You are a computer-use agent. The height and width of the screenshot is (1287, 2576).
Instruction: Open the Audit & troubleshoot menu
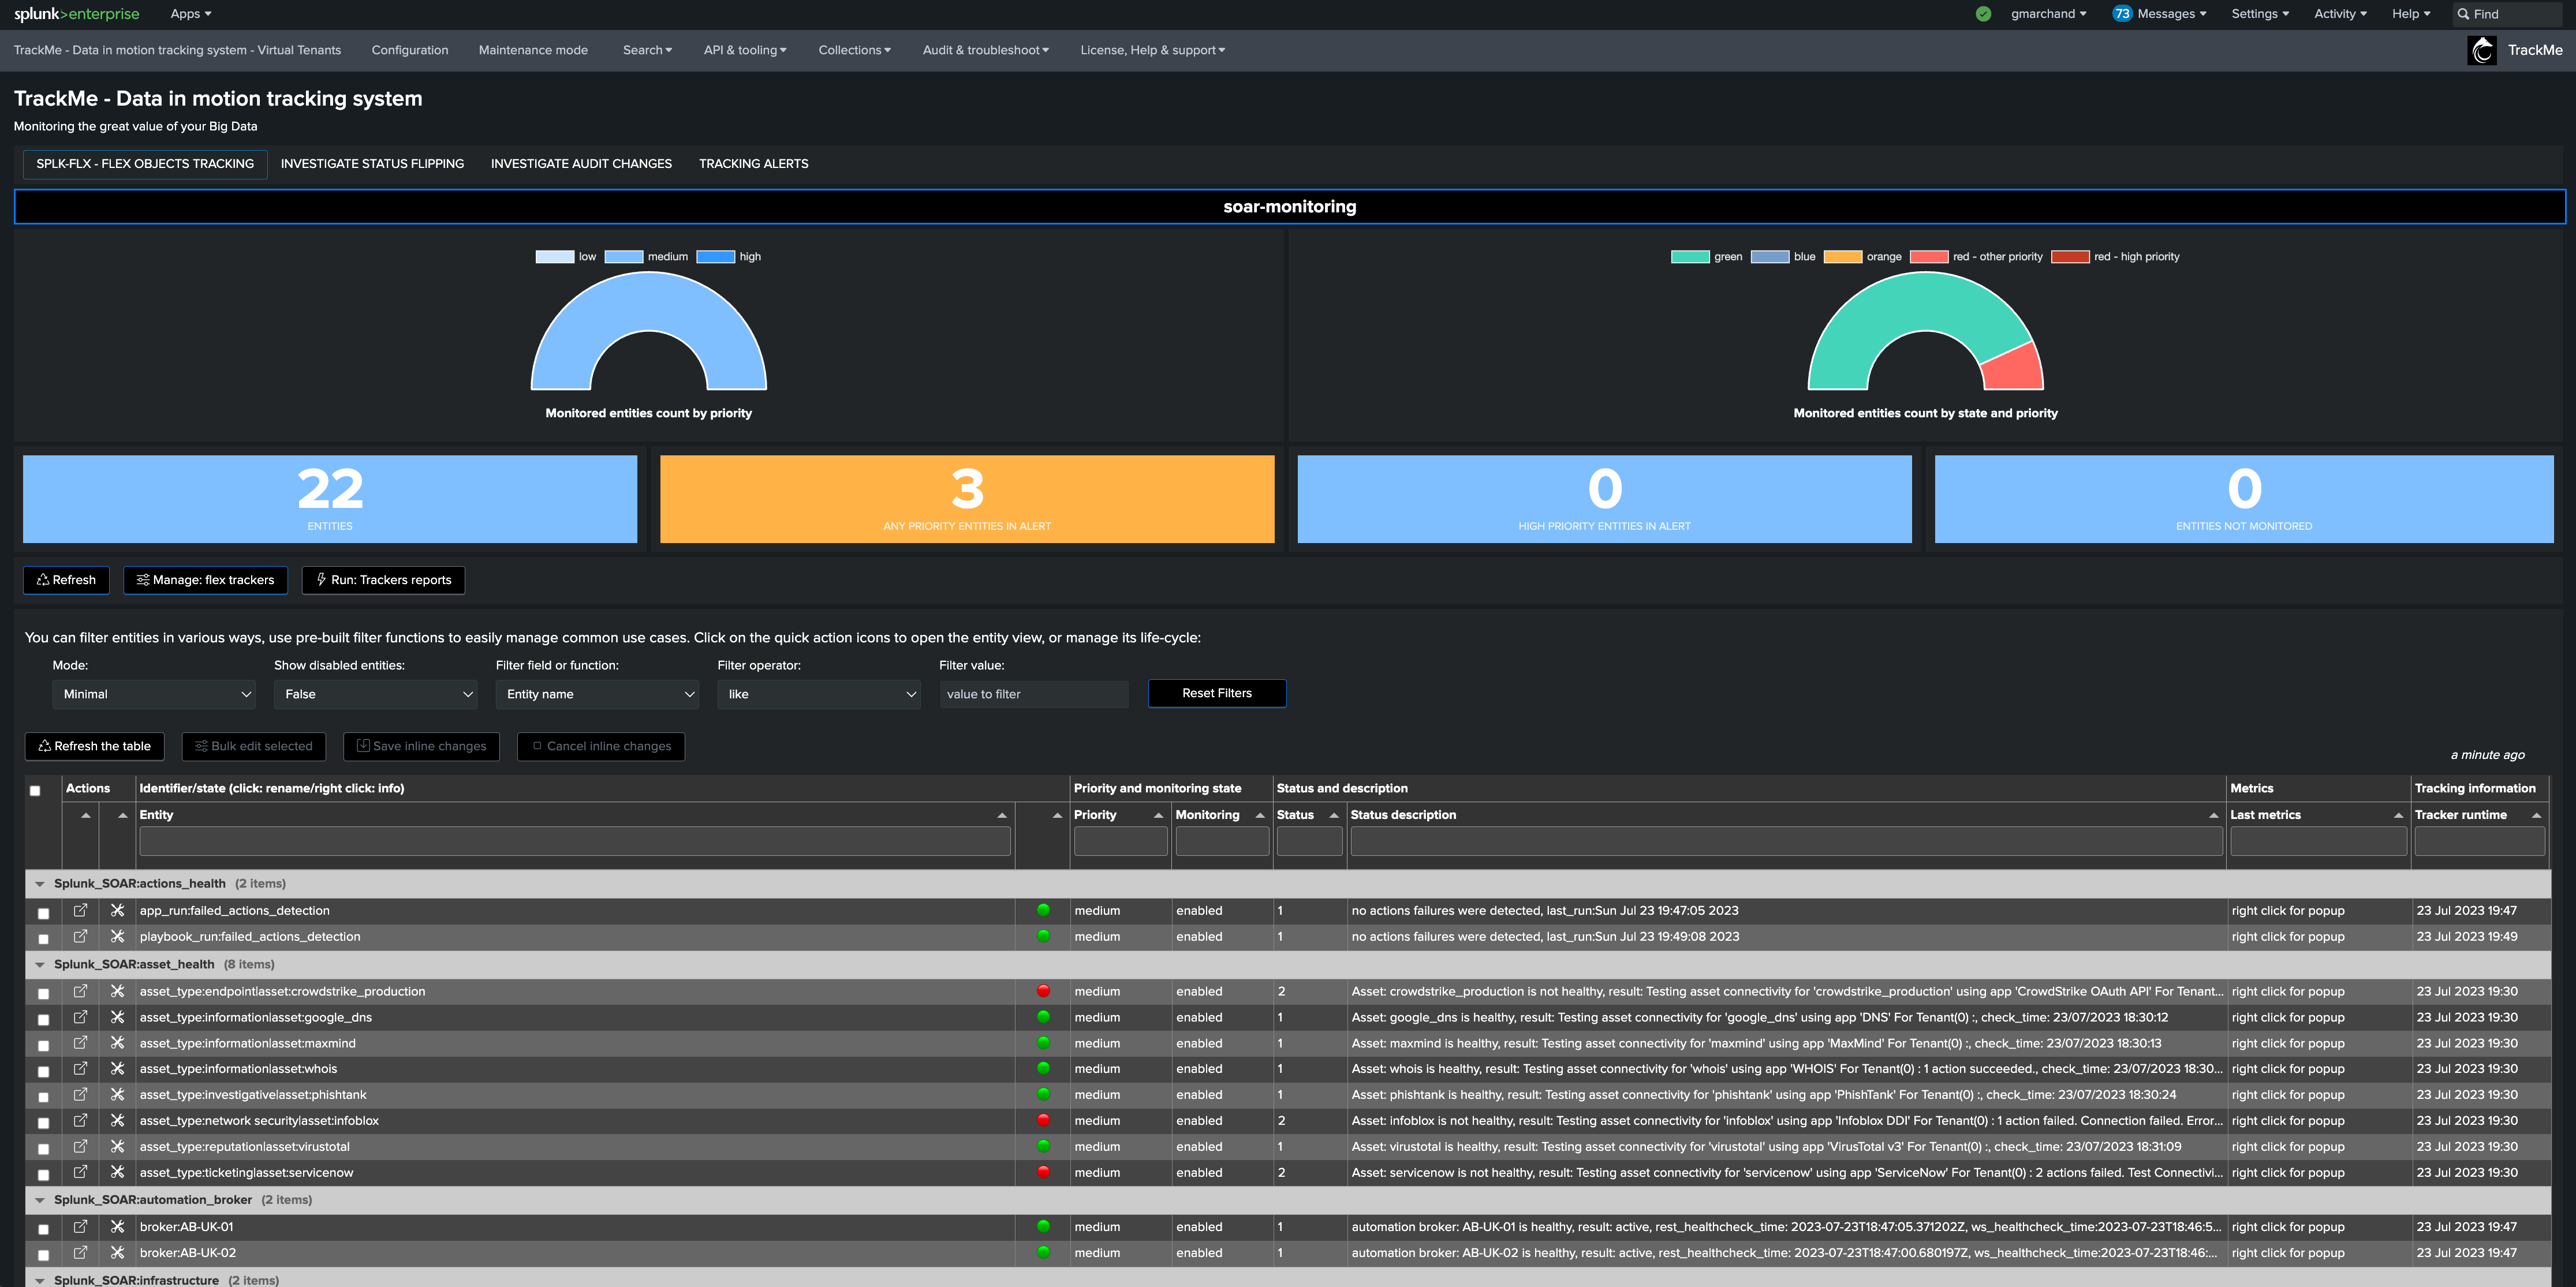click(985, 50)
